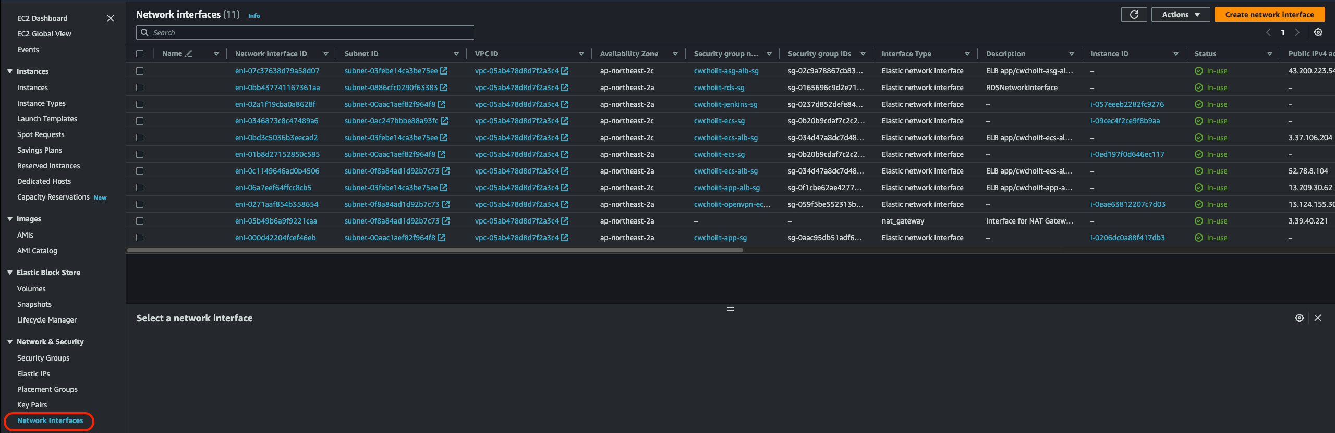The width and height of the screenshot is (1335, 433).
Task: Open external VPC link in eni-05b49b6a9f9221caa row
Action: pyautogui.click(x=565, y=221)
